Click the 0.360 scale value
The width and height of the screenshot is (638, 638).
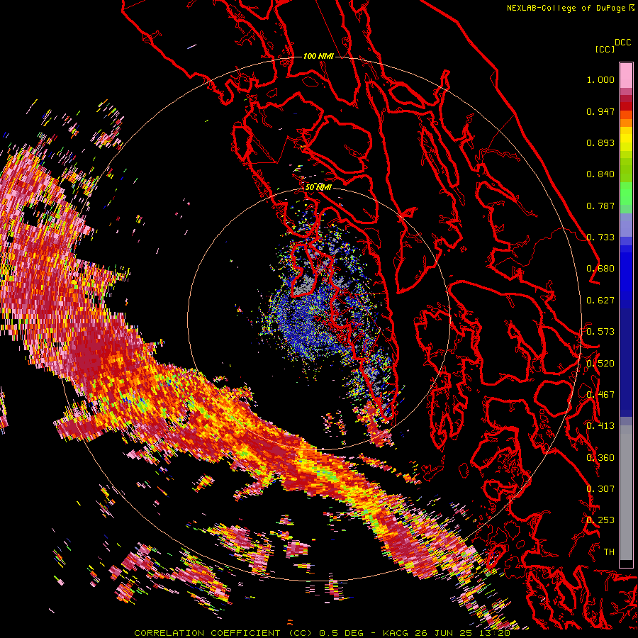click(600, 458)
